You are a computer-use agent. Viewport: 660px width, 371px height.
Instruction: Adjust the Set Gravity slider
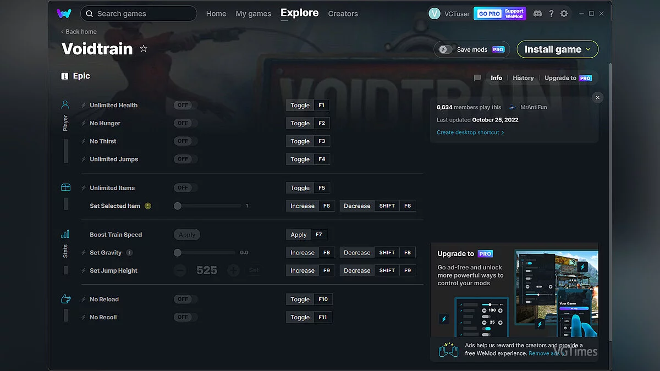205,253
